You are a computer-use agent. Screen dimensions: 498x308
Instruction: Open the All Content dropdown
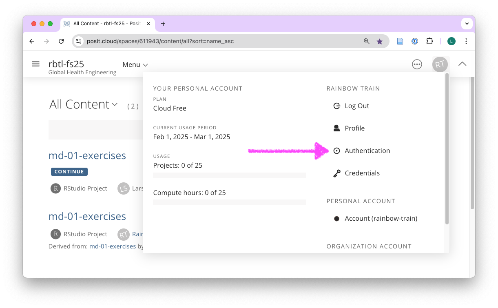click(84, 104)
